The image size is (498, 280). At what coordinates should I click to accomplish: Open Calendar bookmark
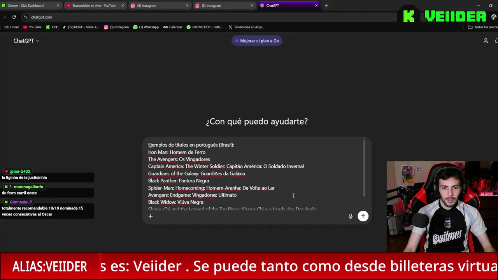173,27
